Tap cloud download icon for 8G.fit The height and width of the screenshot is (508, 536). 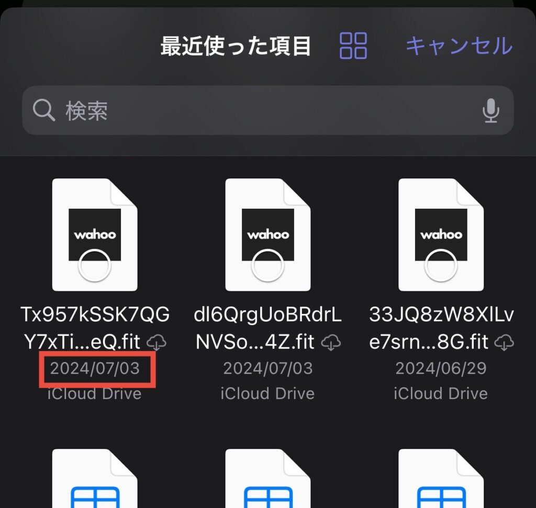[x=504, y=342]
